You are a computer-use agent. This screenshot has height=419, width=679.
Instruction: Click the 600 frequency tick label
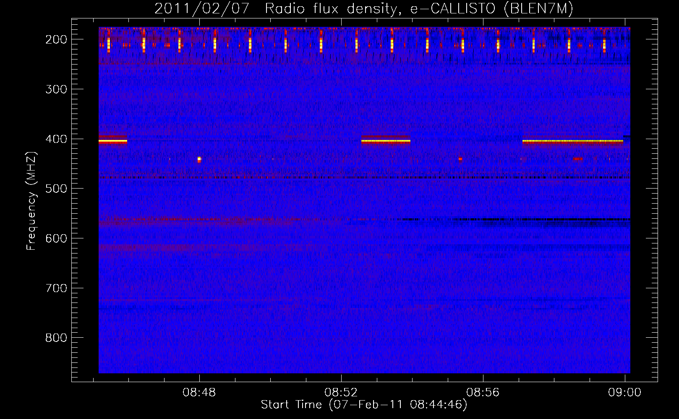pyautogui.click(x=56, y=238)
